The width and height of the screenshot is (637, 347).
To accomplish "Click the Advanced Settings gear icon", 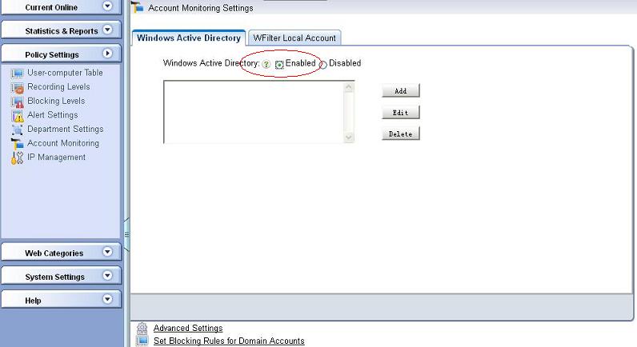I will point(142,329).
